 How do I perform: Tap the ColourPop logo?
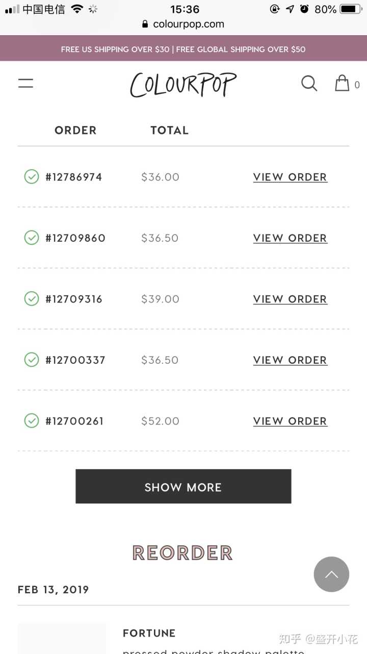point(183,84)
